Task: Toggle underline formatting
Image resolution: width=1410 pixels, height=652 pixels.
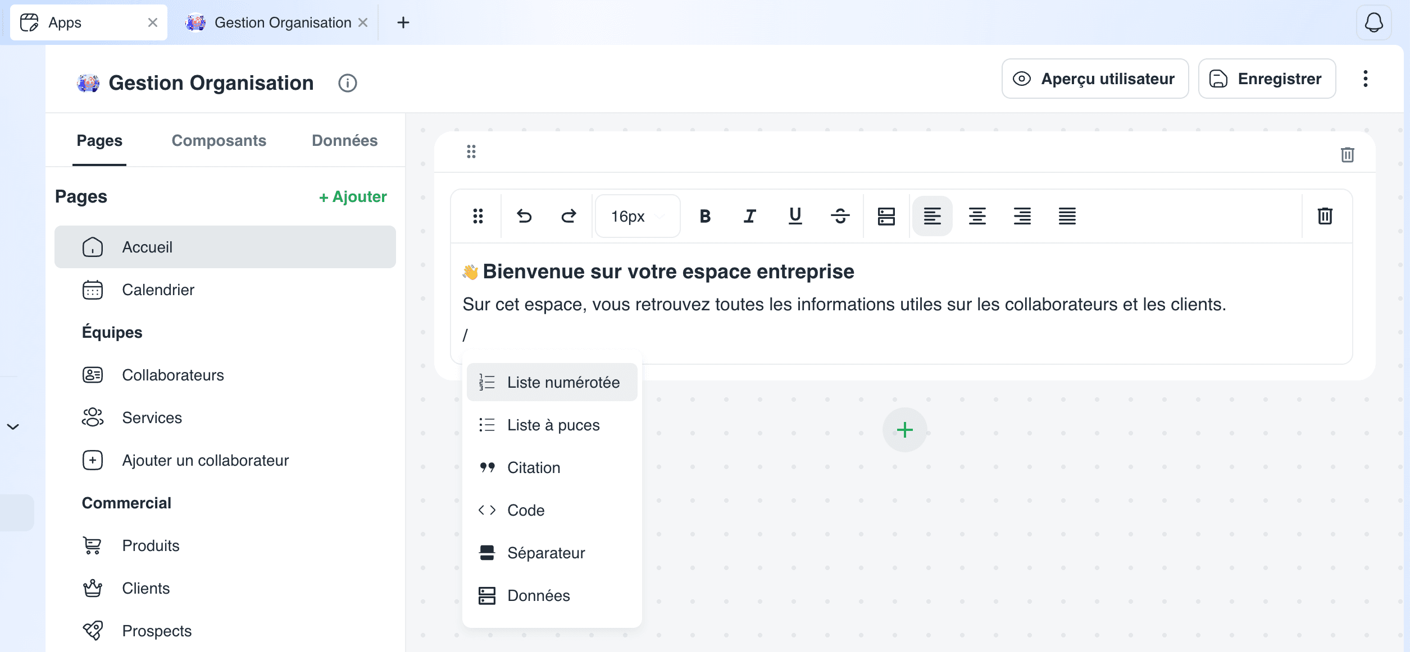Action: (795, 216)
